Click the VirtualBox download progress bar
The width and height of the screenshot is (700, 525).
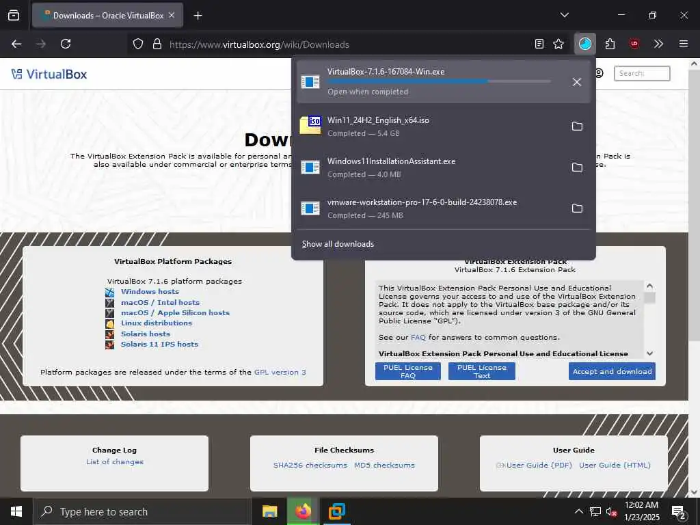coord(439,81)
